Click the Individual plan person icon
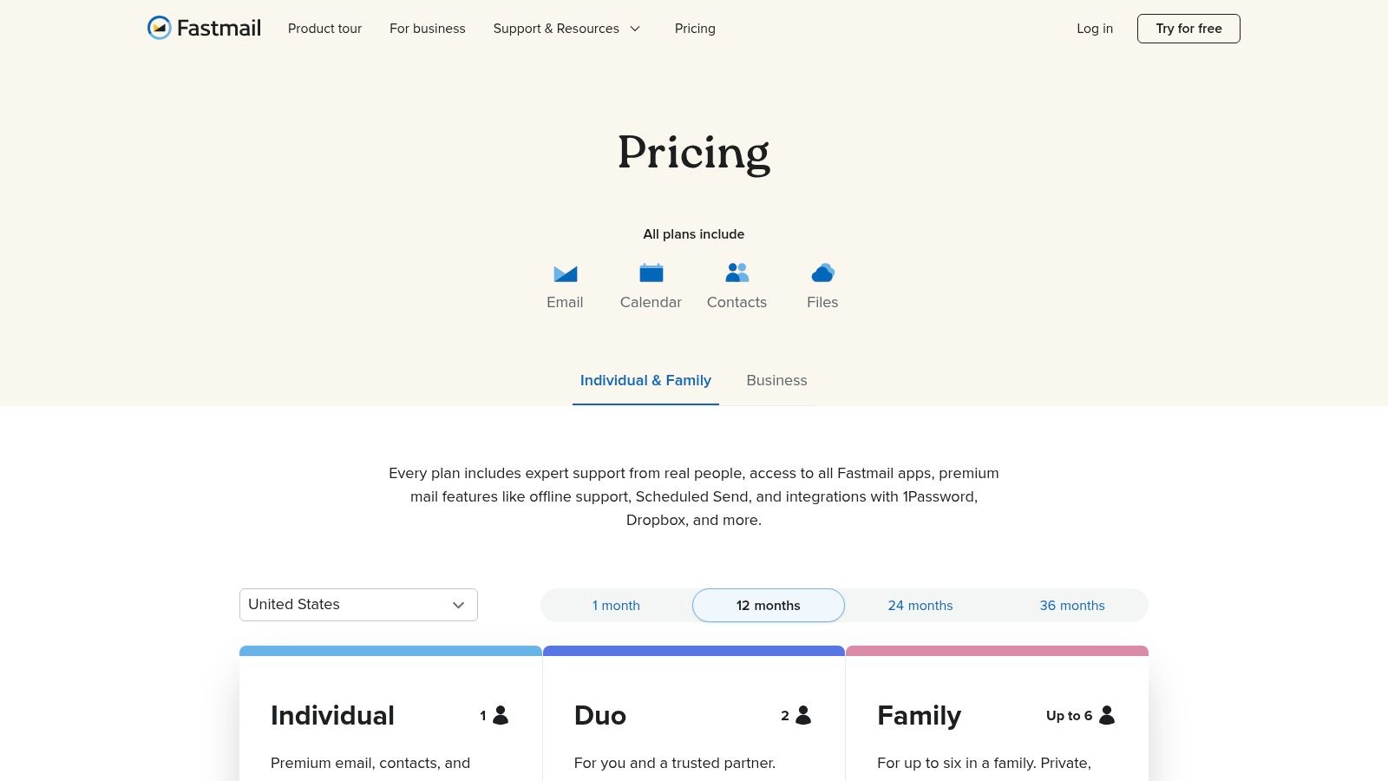Viewport: 1388px width, 781px height. pos(499,715)
